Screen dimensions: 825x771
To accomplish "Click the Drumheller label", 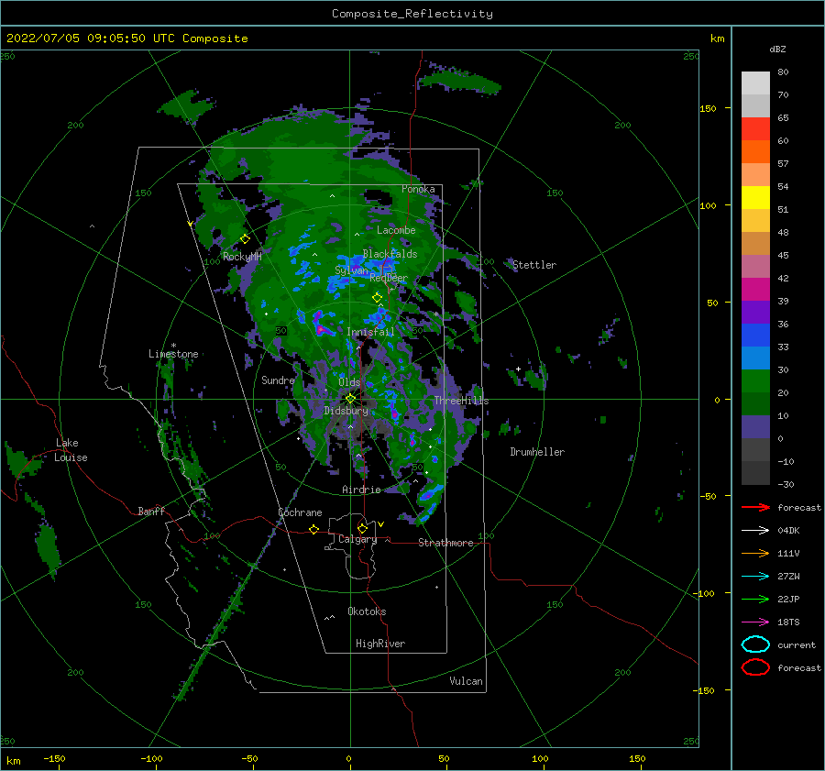I will click(x=537, y=452).
